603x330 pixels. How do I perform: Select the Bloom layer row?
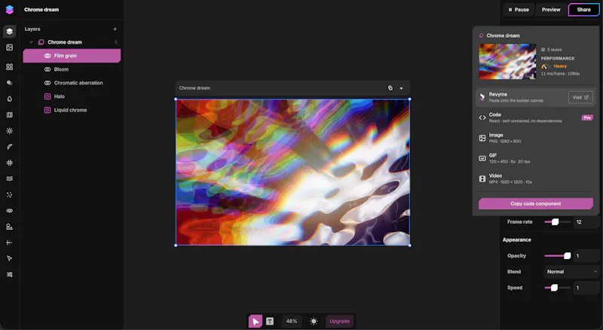(72, 69)
